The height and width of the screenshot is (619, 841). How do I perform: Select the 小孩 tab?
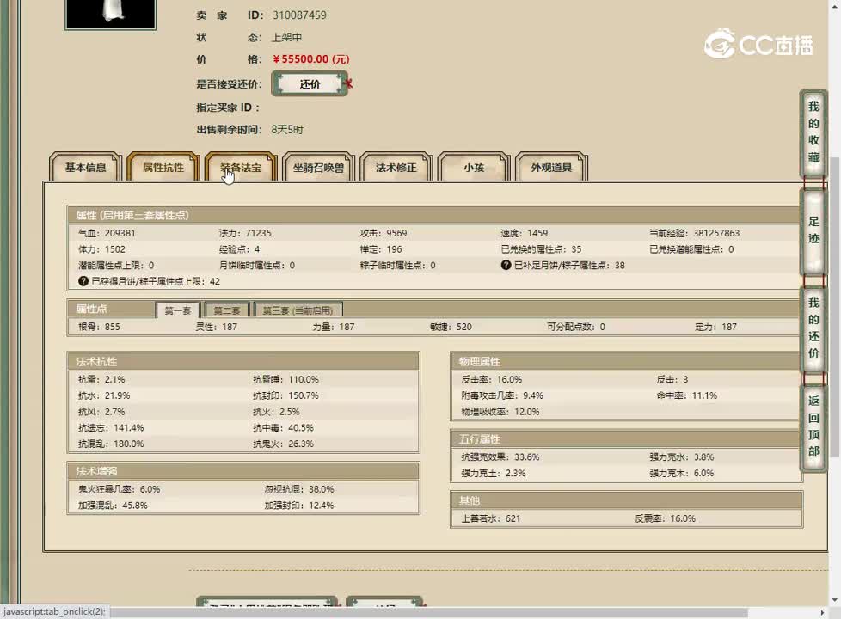click(x=473, y=169)
